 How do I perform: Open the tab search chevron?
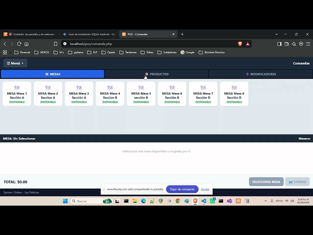click(x=276, y=34)
